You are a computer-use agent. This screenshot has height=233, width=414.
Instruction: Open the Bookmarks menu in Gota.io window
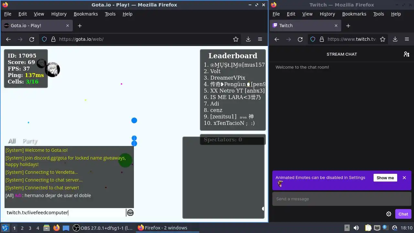(86, 14)
